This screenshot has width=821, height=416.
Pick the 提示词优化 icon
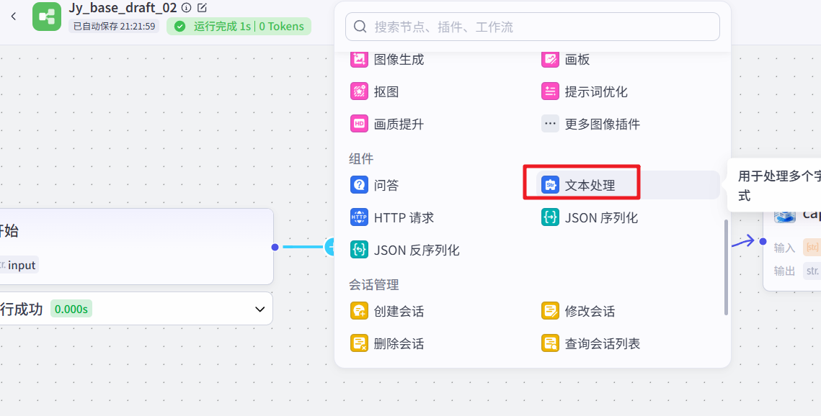(x=550, y=92)
